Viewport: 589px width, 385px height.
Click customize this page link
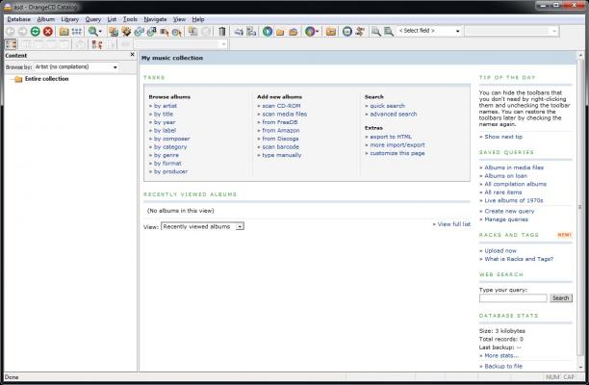pyautogui.click(x=397, y=153)
